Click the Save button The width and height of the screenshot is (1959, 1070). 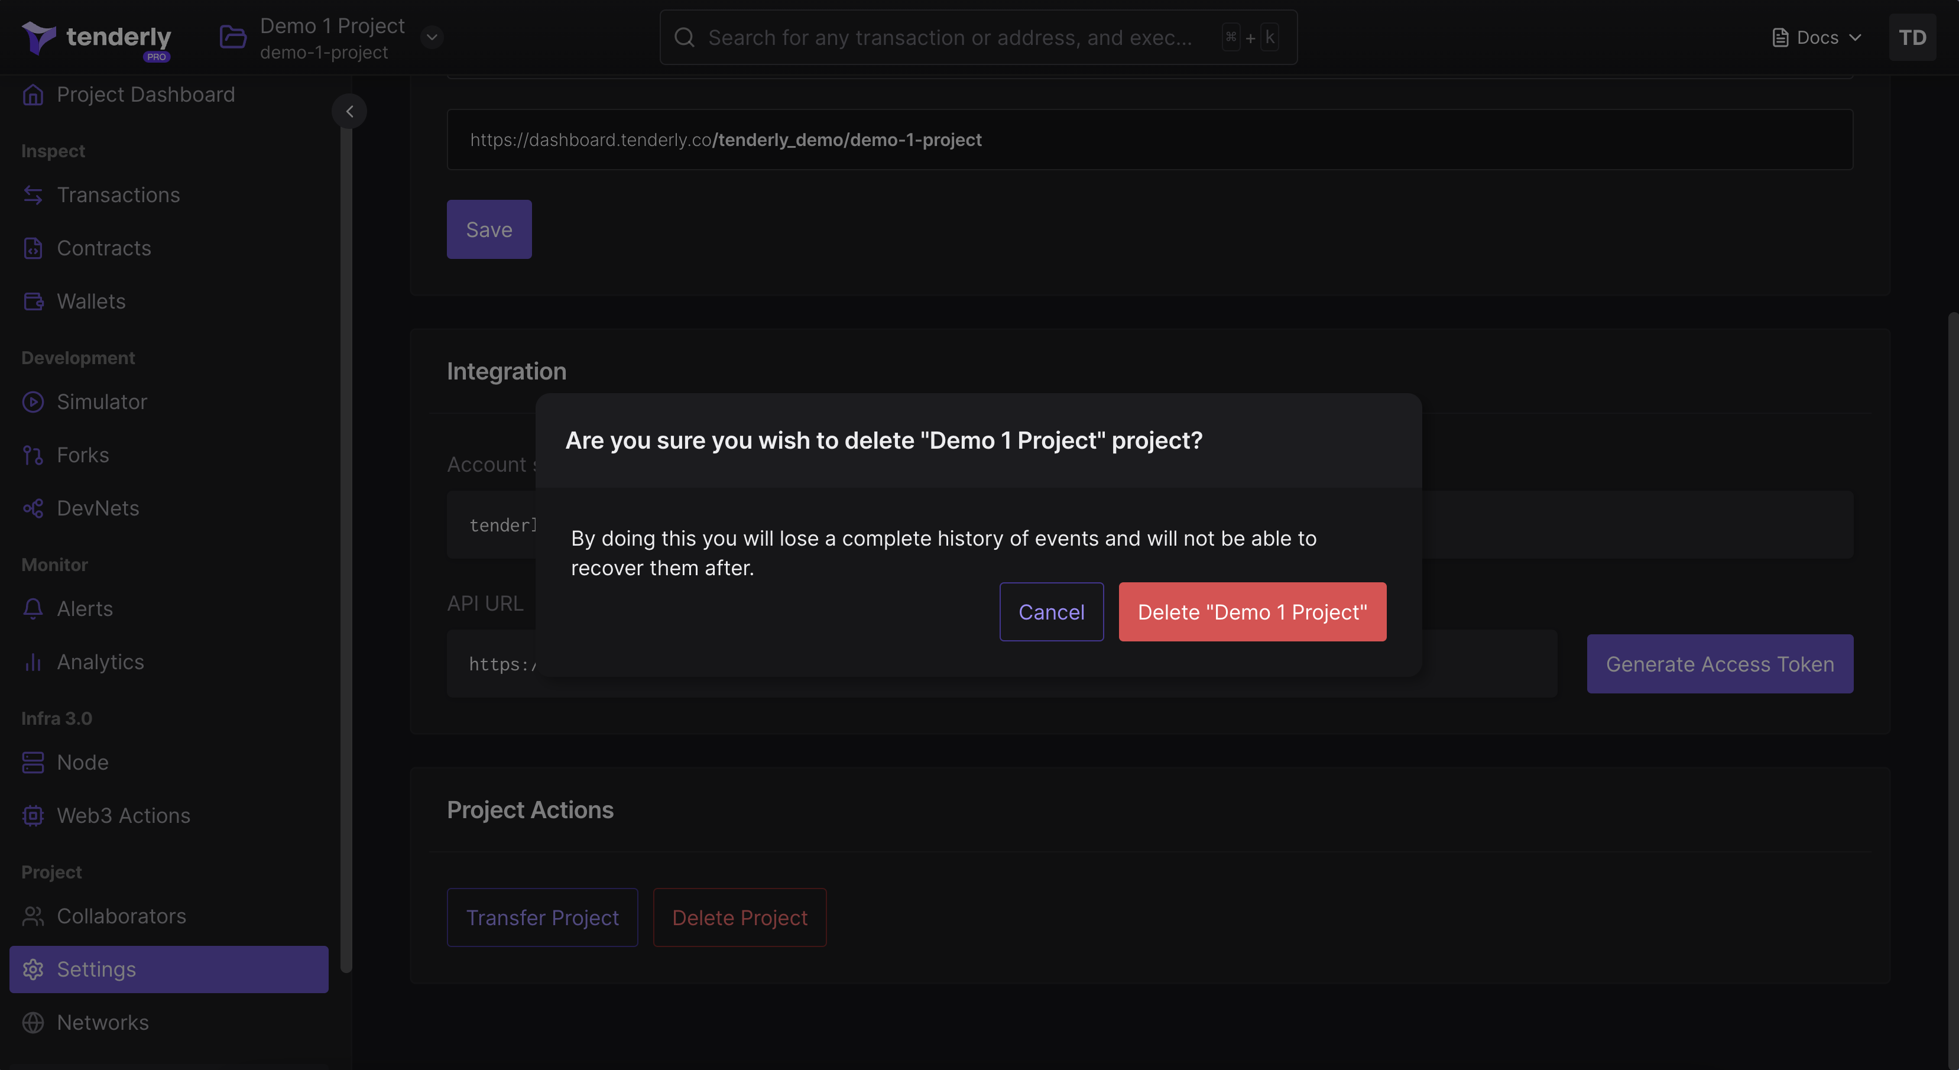click(489, 229)
